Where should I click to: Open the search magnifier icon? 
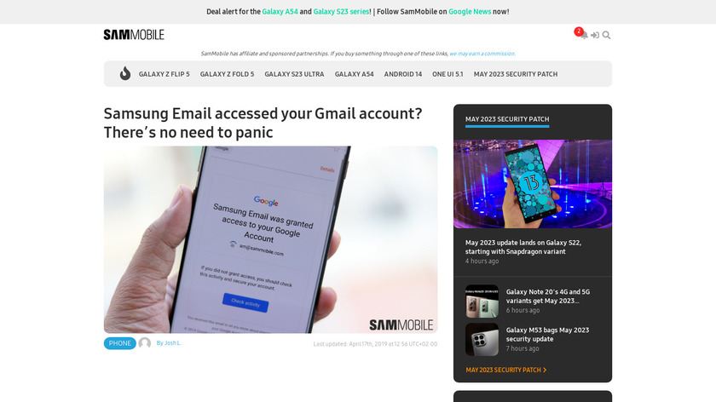pos(606,35)
